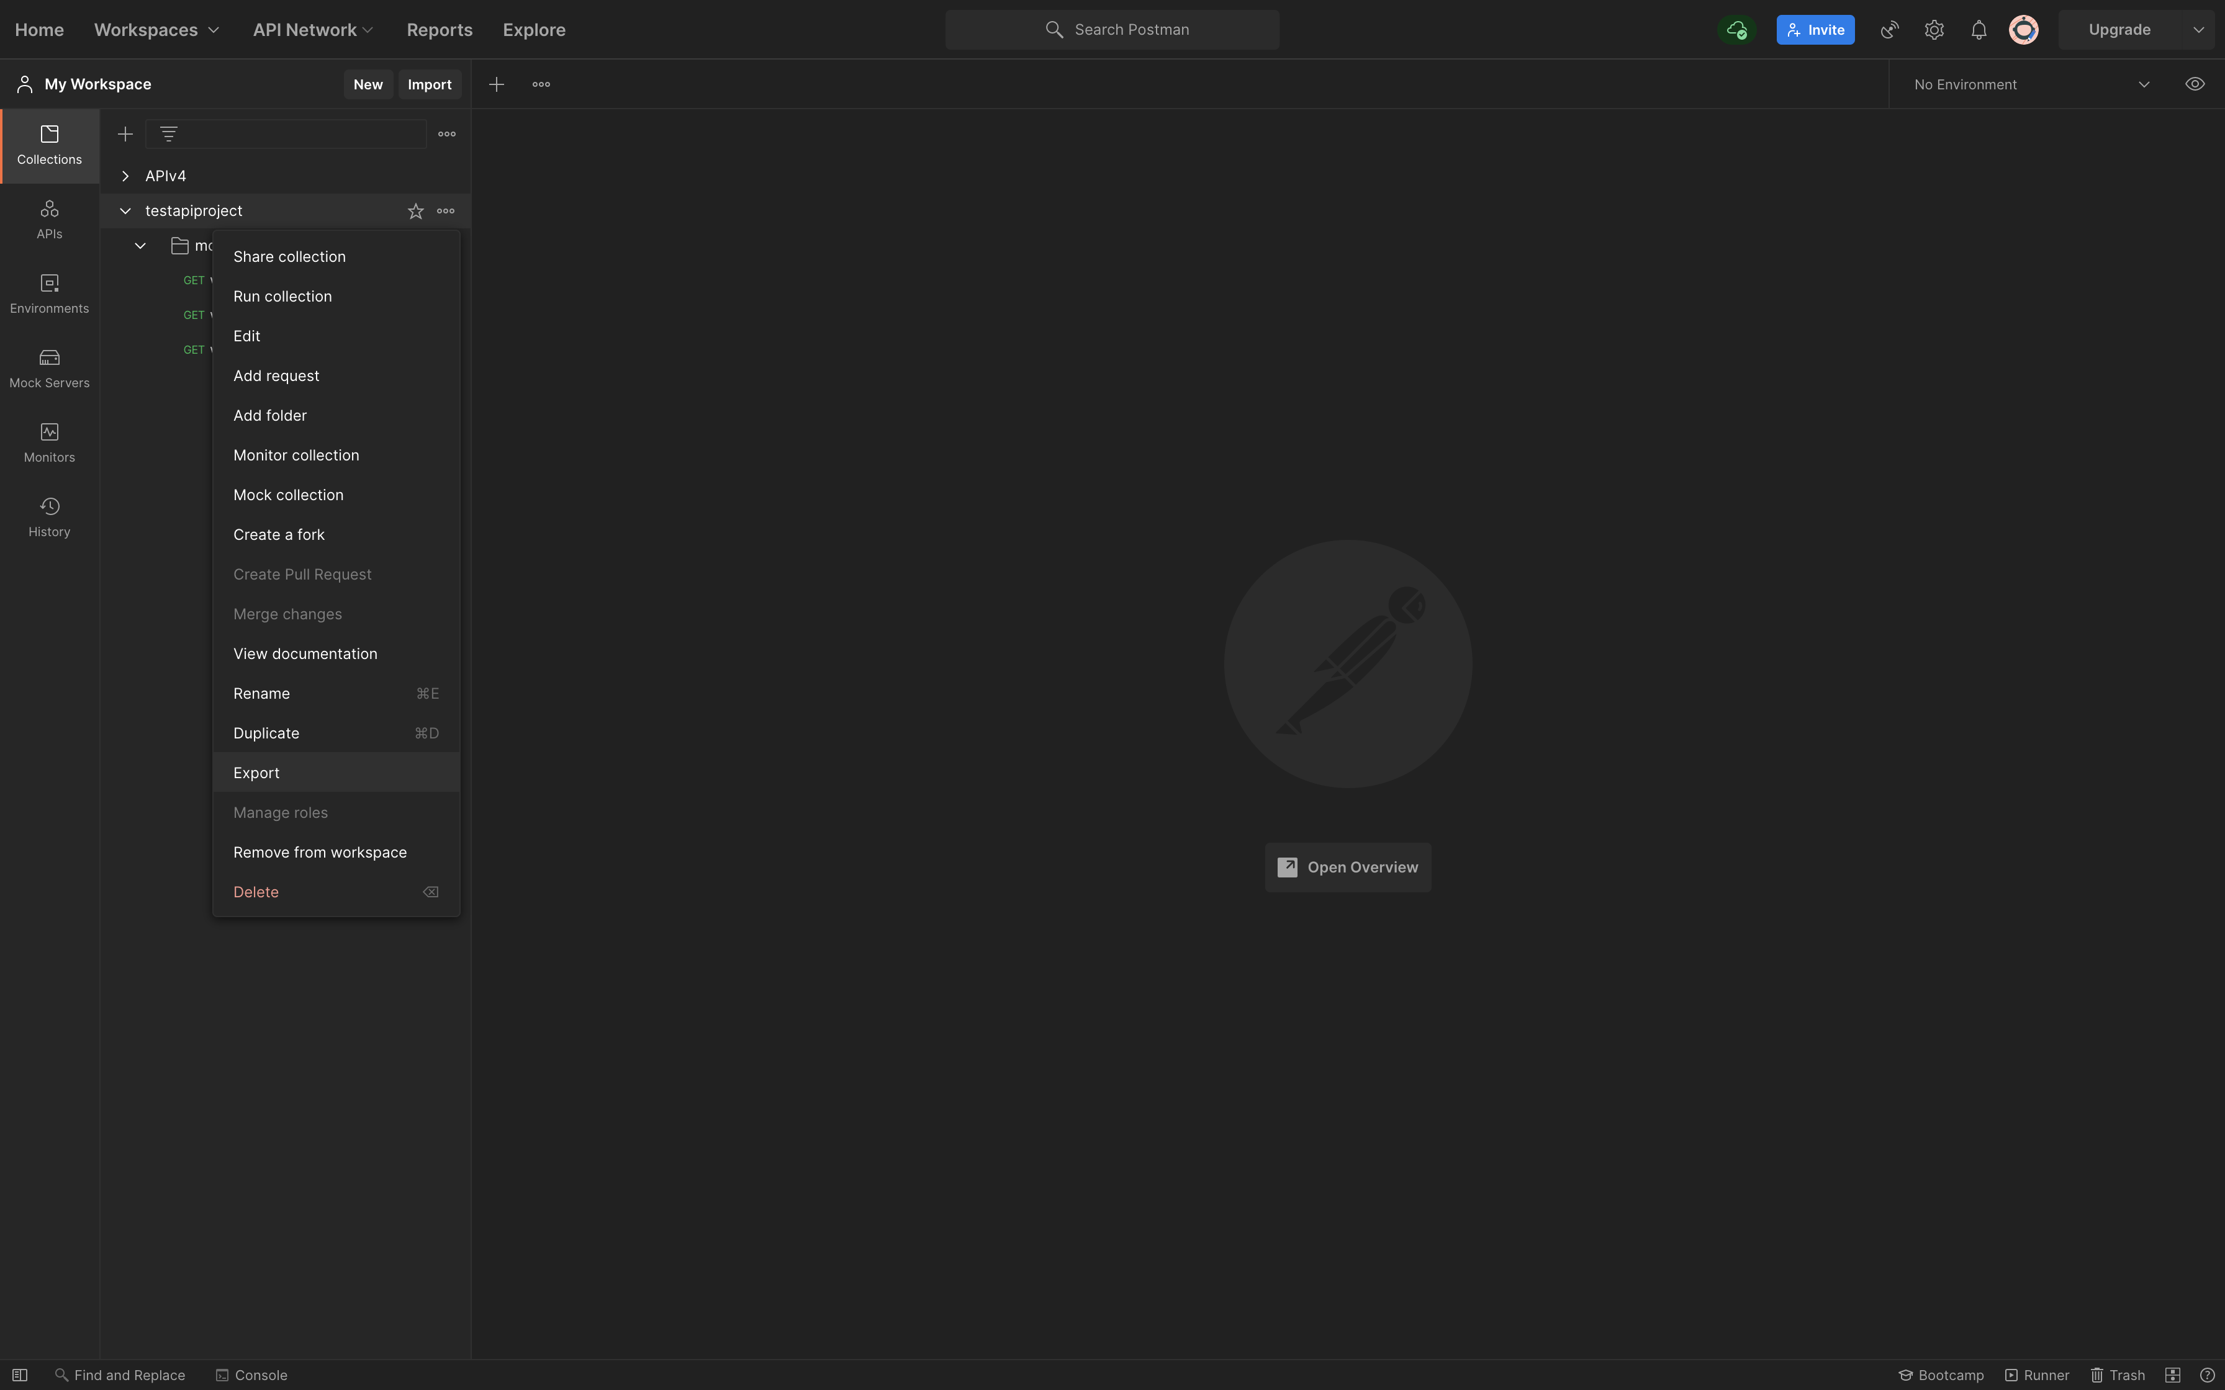Open the History sidebar panel
Image resolution: width=2225 pixels, height=1390 pixels.
(48, 517)
